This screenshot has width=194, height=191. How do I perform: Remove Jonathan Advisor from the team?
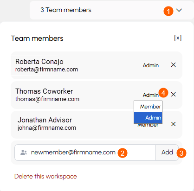pyautogui.click(x=174, y=124)
